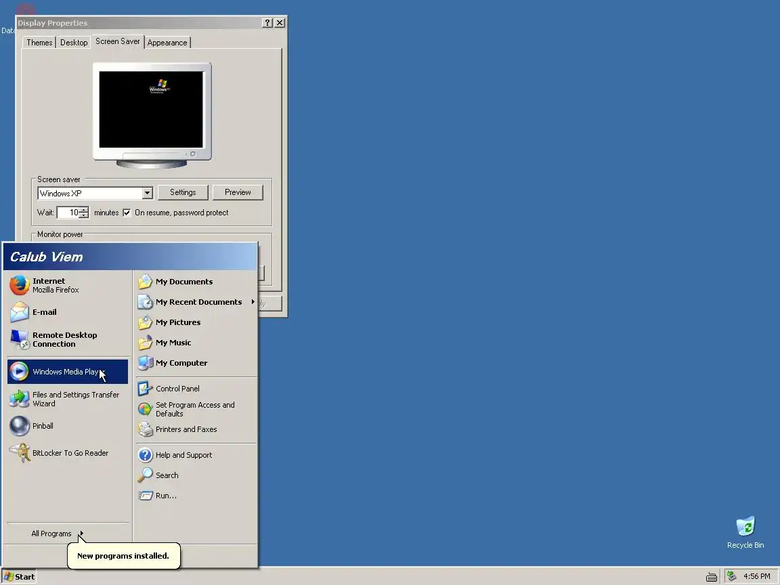
Task: Click the Display Properties help button
Action: [267, 23]
